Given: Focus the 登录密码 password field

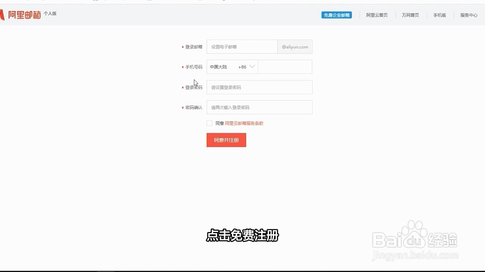Looking at the screenshot, I should pos(260,87).
